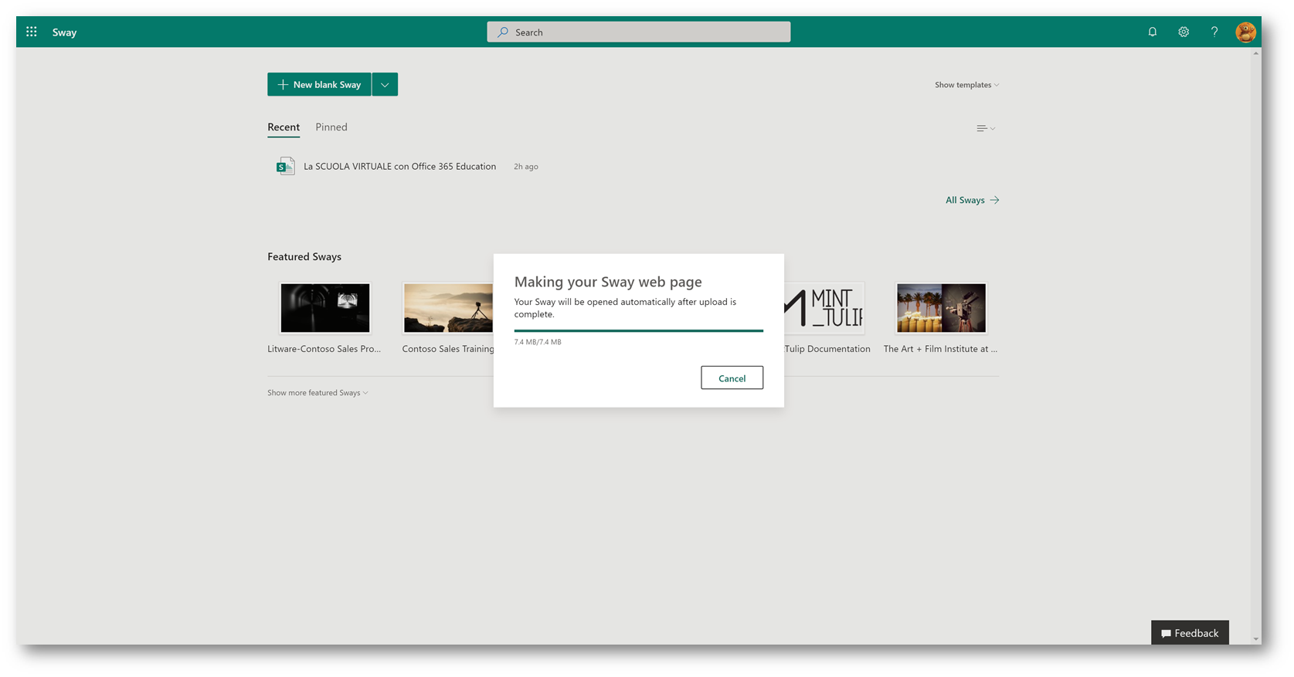Expand Show templates
1294x677 pixels.
pos(966,85)
